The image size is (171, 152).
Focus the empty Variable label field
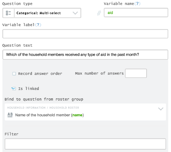click(x=85, y=34)
